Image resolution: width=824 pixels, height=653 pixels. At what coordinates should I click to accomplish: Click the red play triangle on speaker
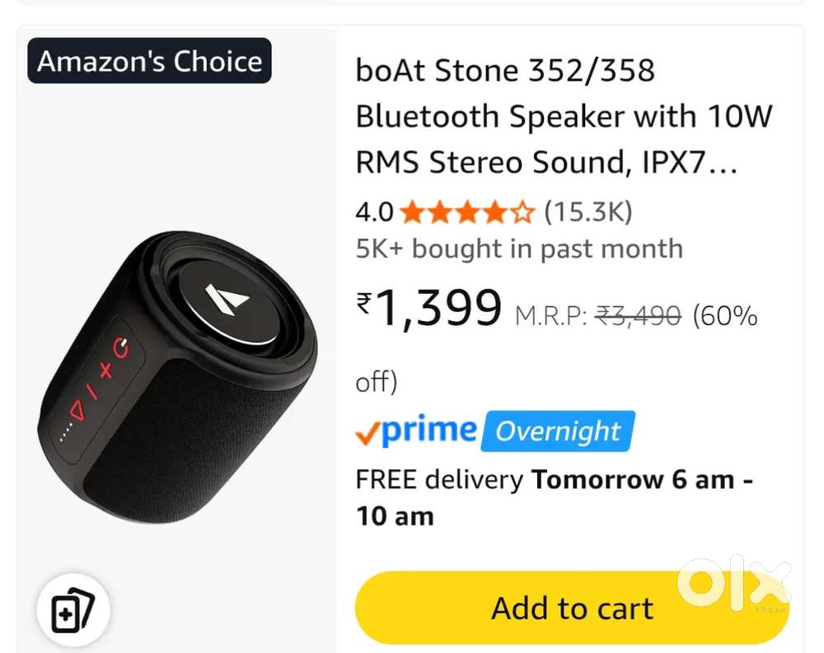pyautogui.click(x=77, y=408)
